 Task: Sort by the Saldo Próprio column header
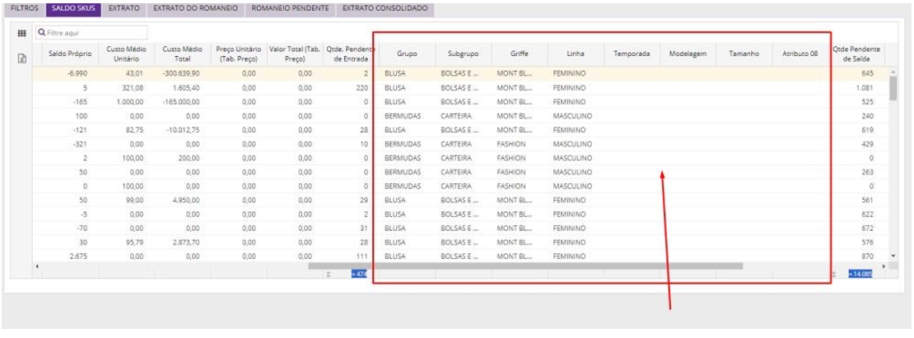[70, 53]
